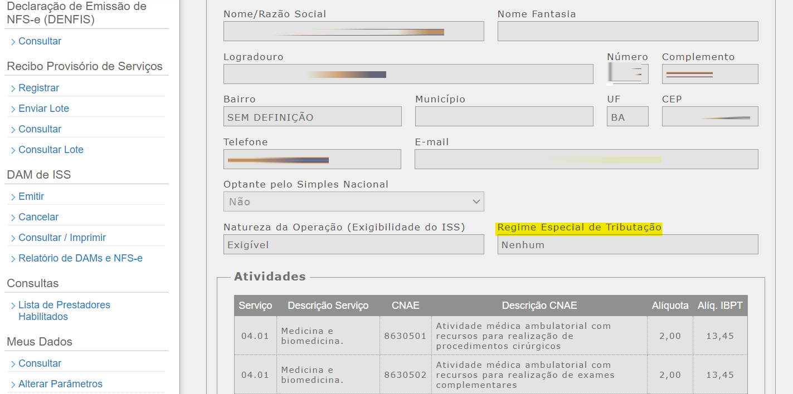Screen dimensions: 793x394
Task: Click the Atividades section title
Action: [x=270, y=277]
